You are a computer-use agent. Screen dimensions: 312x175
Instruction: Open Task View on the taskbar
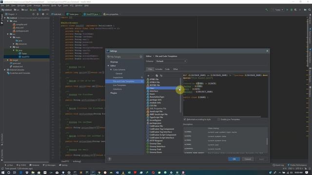(x=15, y=173)
